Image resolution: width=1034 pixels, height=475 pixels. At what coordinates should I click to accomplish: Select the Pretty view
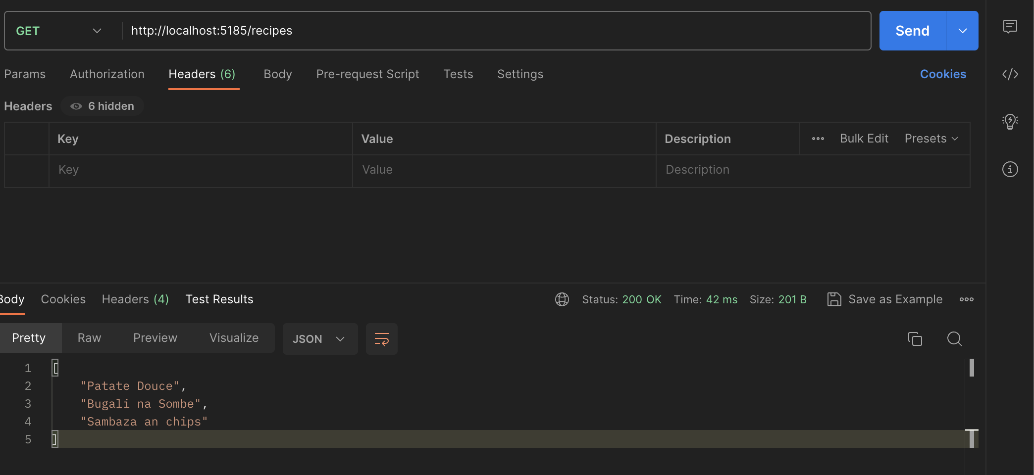[x=29, y=338]
